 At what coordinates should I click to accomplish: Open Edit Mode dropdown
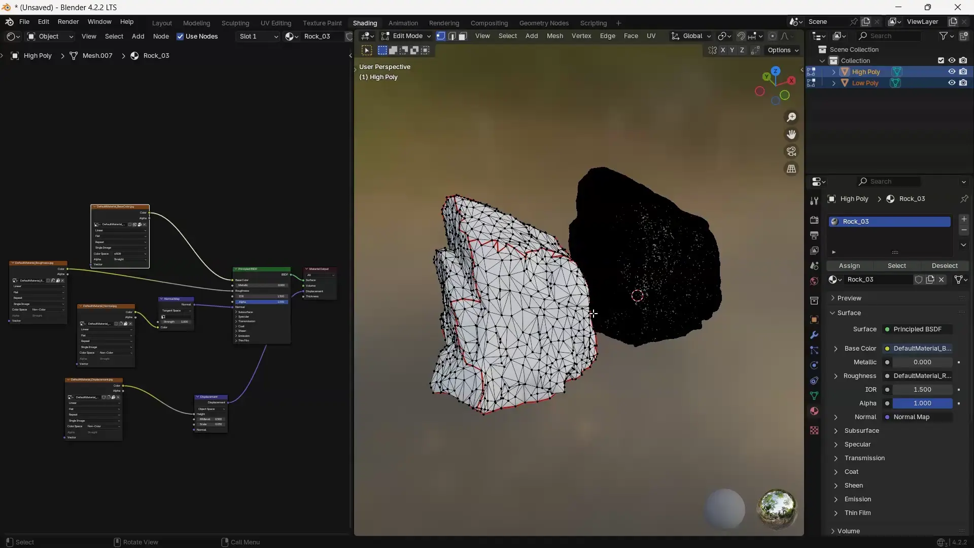(406, 36)
